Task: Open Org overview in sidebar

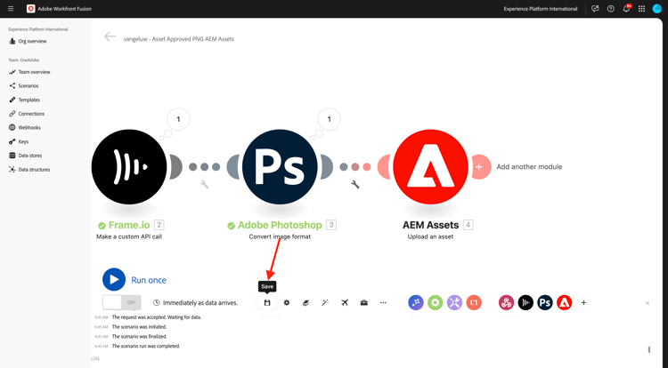Action: (28, 41)
